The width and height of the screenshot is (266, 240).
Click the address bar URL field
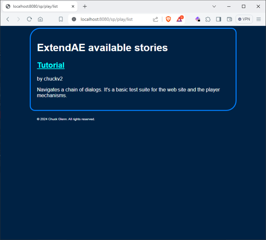pyautogui.click(x=112, y=19)
